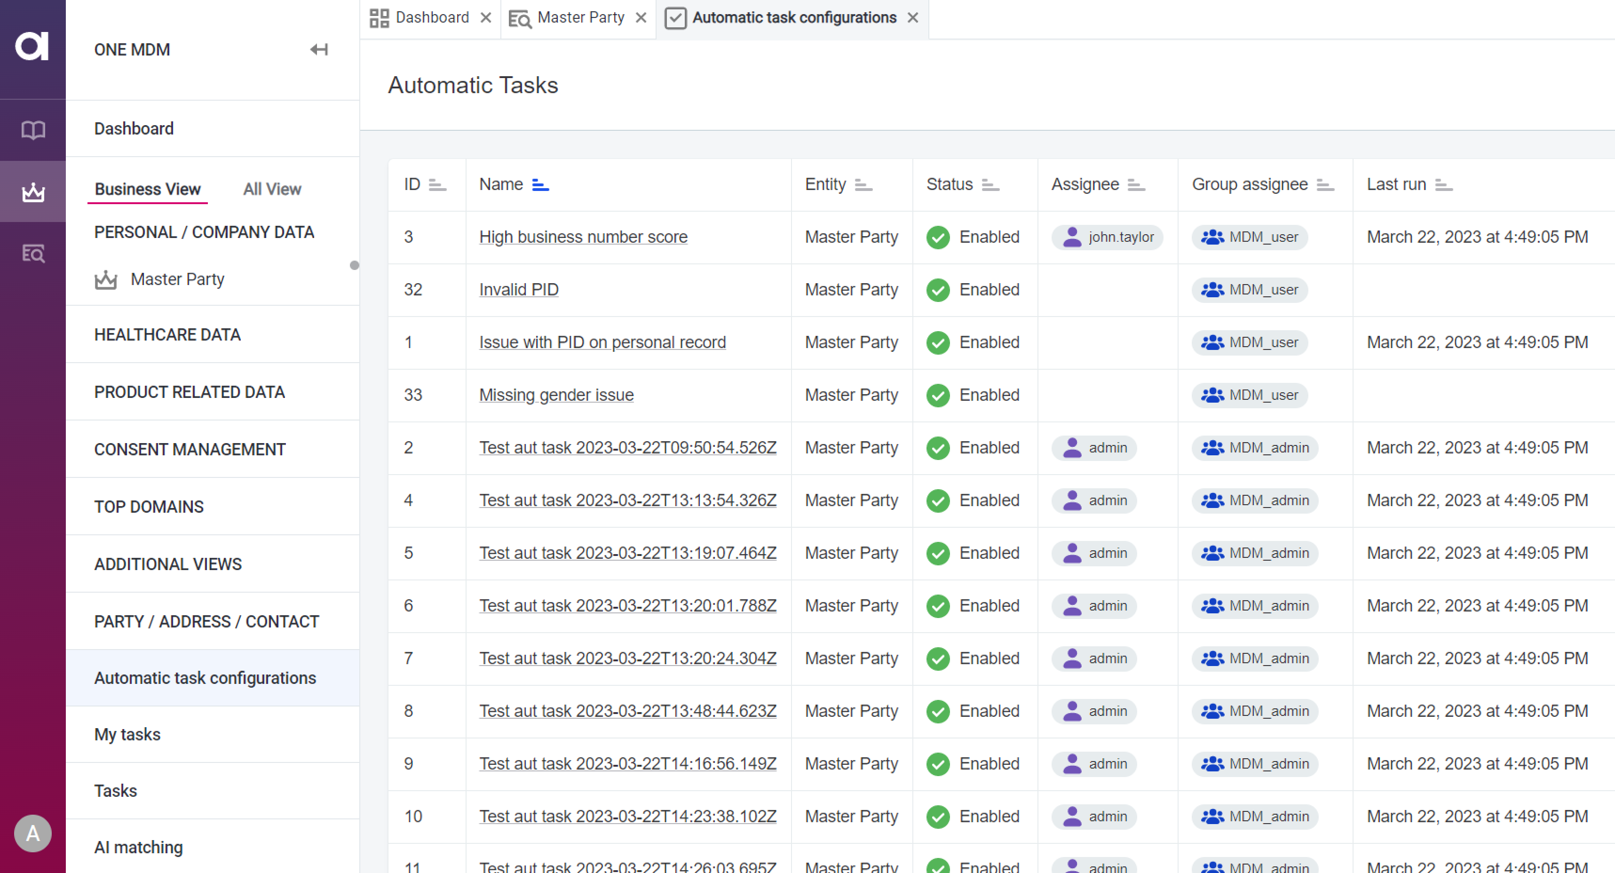1615x873 pixels.
Task: Expand the PRODUCT RELATED DATA section
Action: [190, 392]
